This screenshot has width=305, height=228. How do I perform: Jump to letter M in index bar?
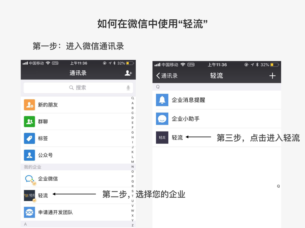pos(133,162)
